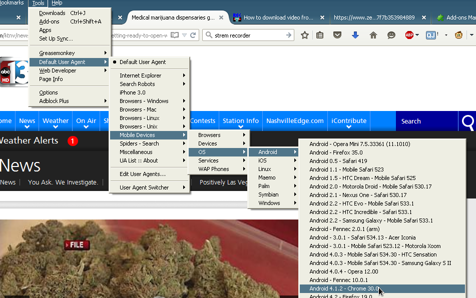Click the search go arrow

click(289, 35)
